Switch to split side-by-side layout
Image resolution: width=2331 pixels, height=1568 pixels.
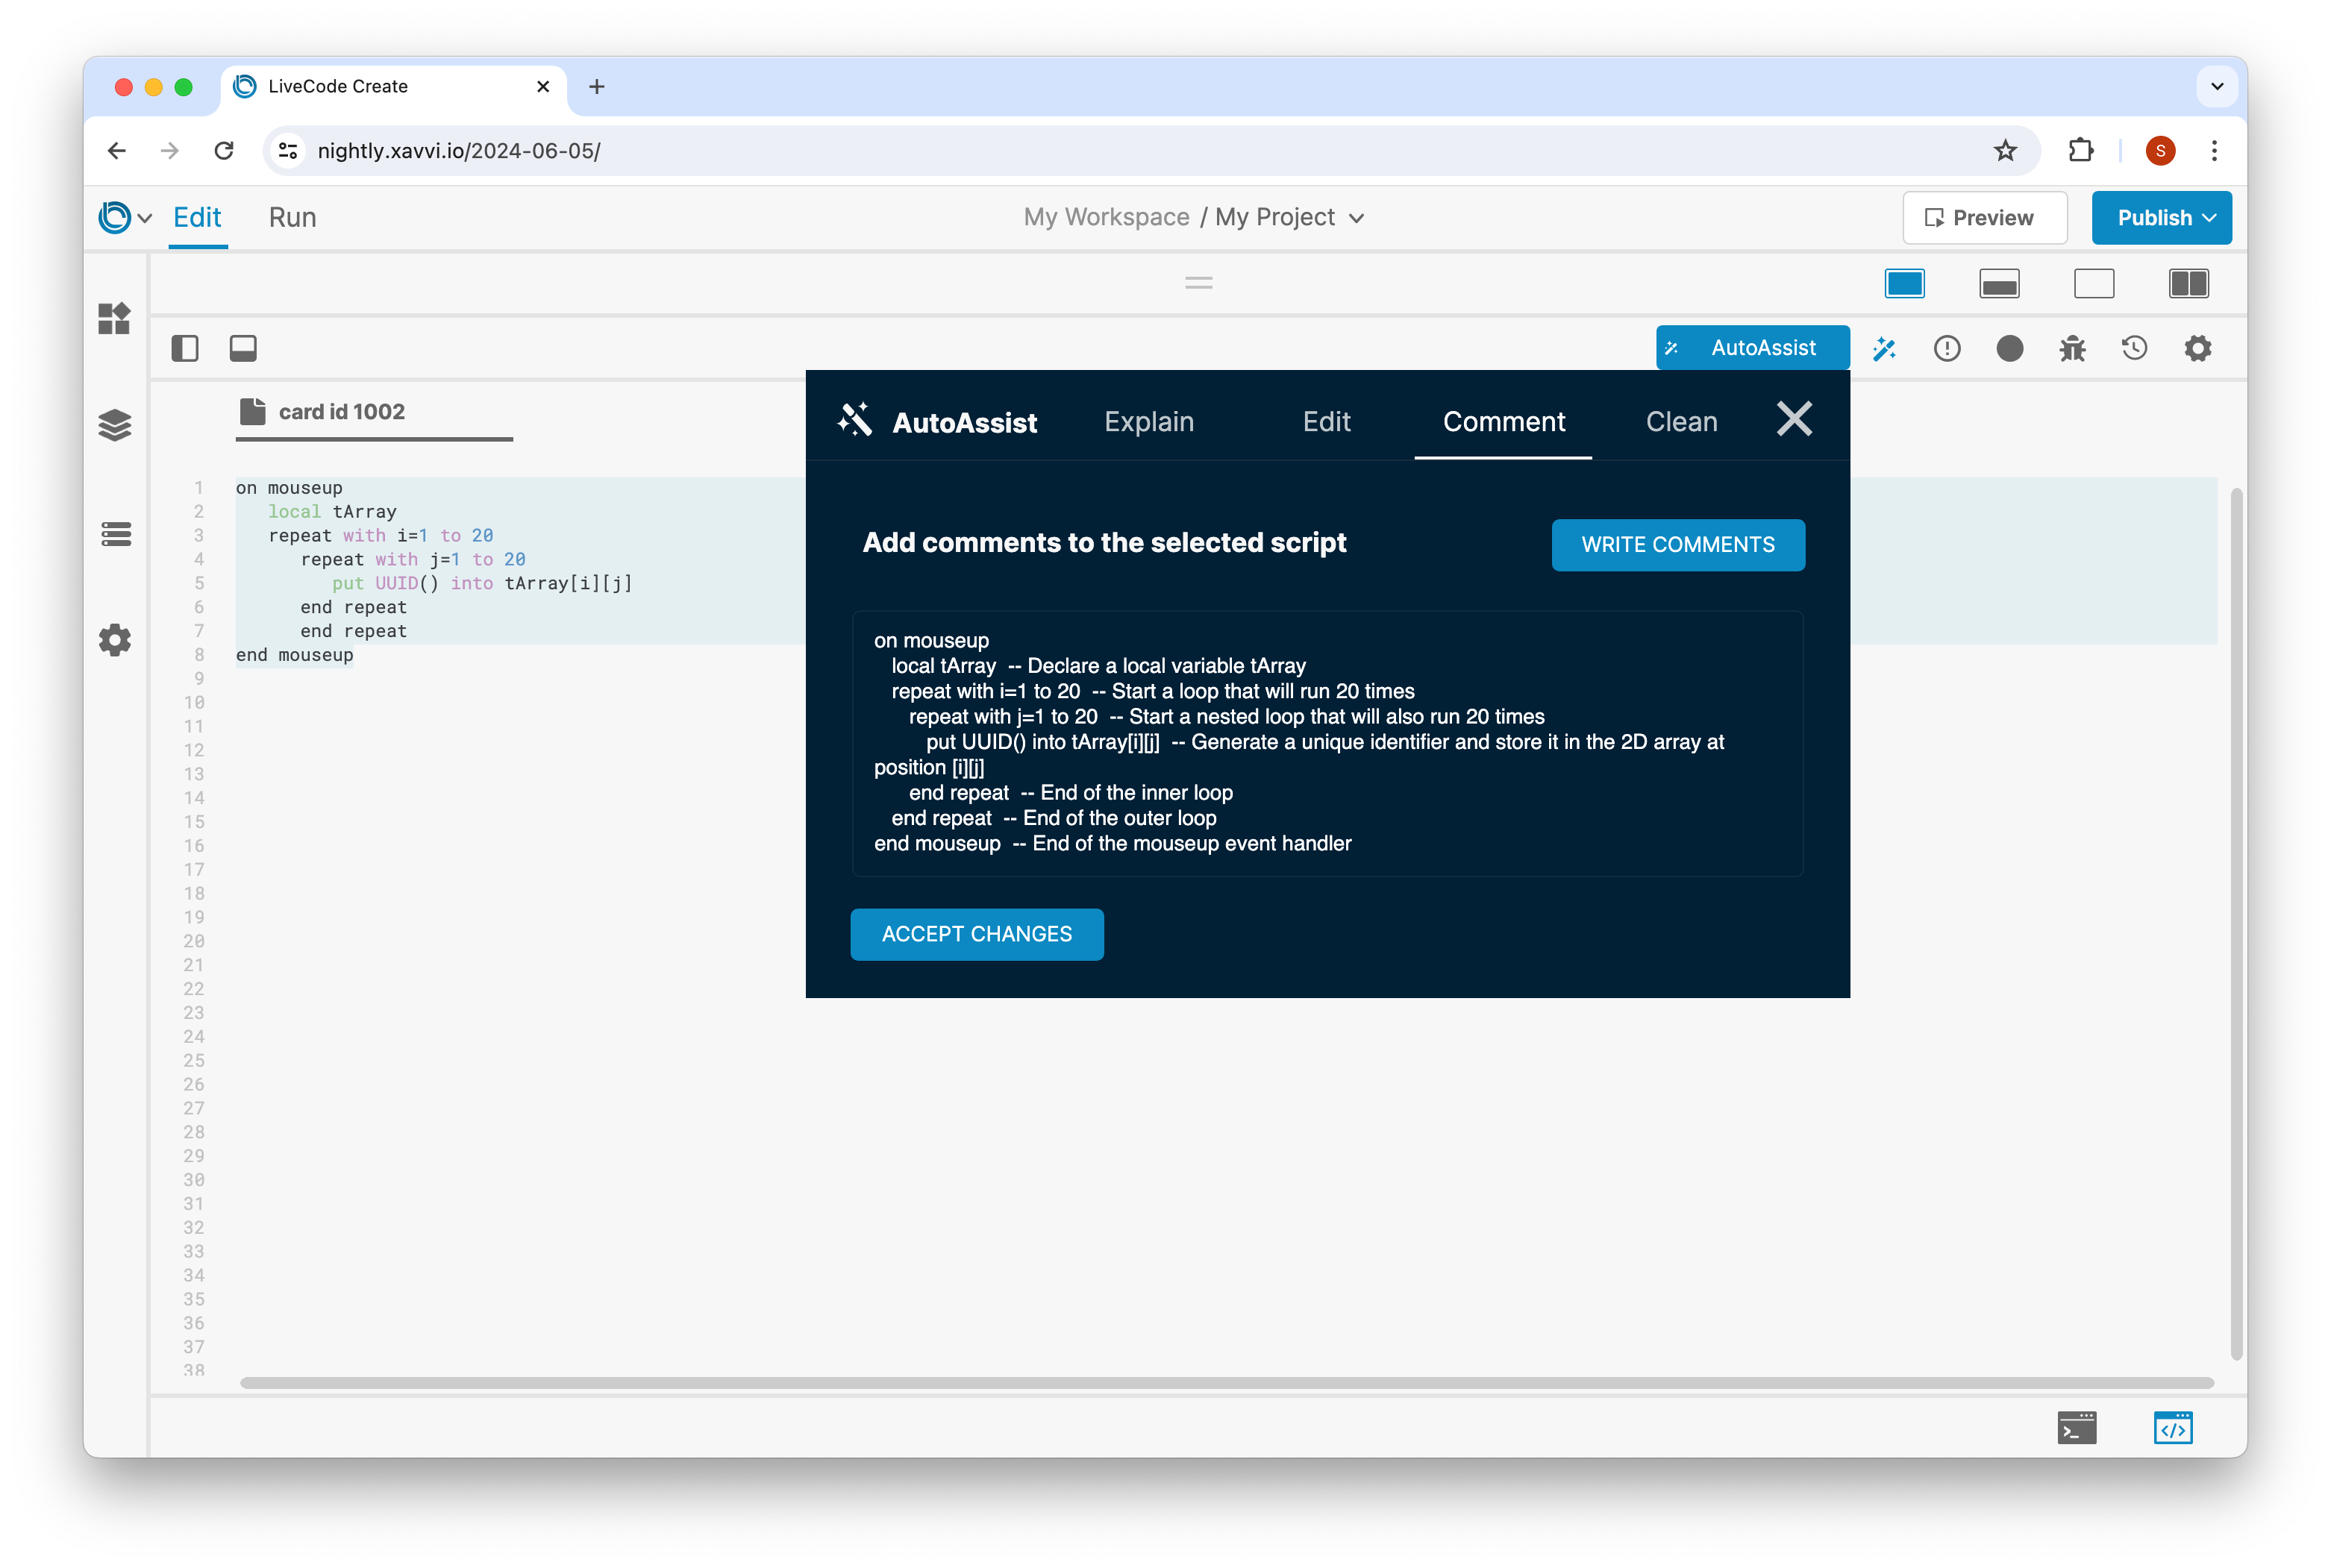tap(2188, 284)
